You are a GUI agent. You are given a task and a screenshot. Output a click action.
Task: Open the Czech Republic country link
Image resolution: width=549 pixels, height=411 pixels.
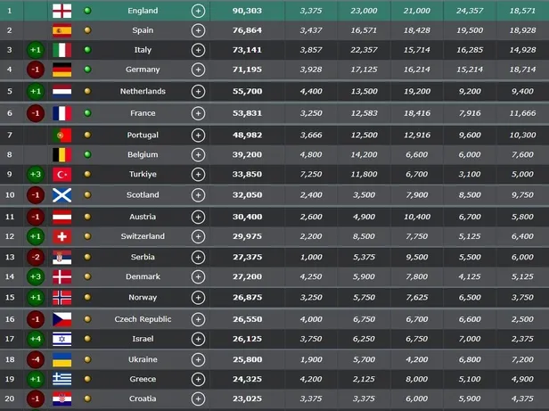143,319
